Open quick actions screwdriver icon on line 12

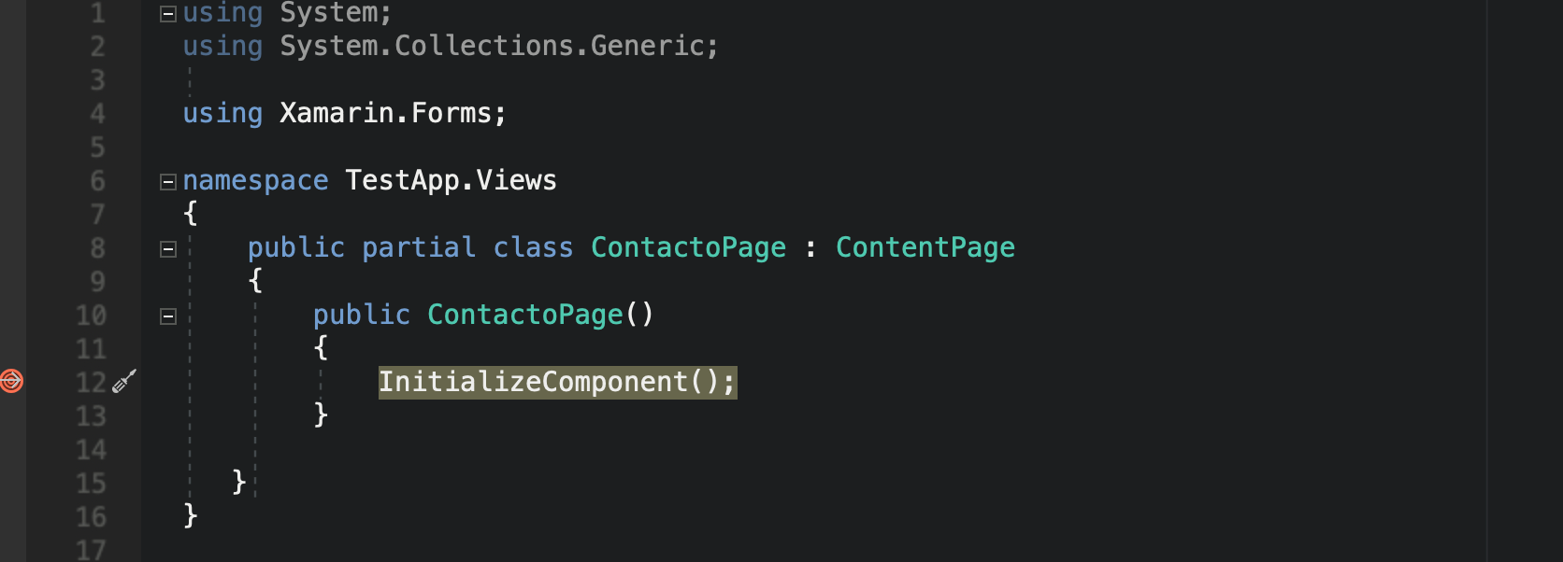click(124, 381)
